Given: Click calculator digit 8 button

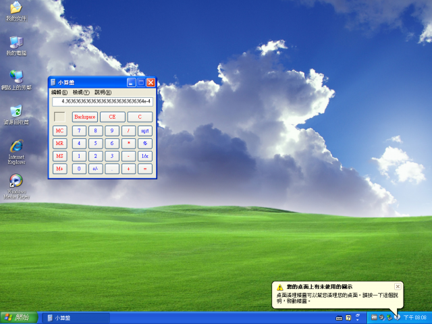Looking at the screenshot, I should pyautogui.click(x=96, y=130).
